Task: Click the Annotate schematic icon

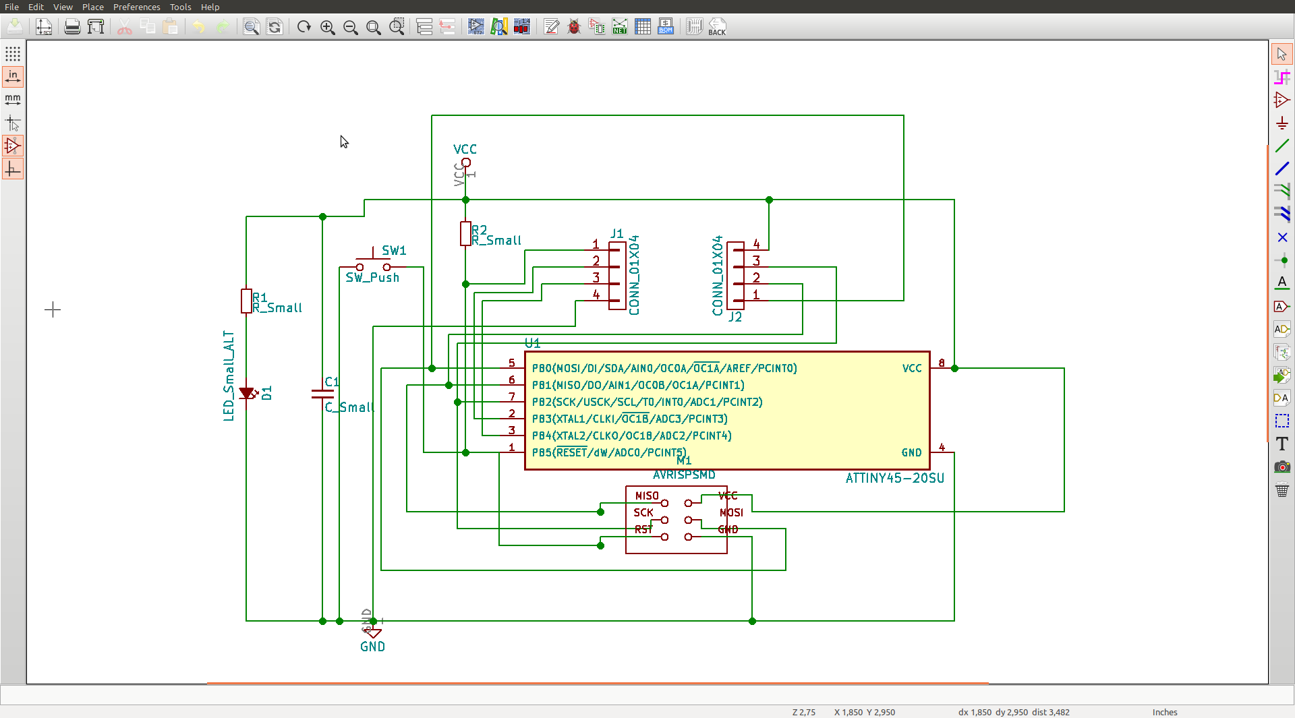Action: (x=552, y=27)
